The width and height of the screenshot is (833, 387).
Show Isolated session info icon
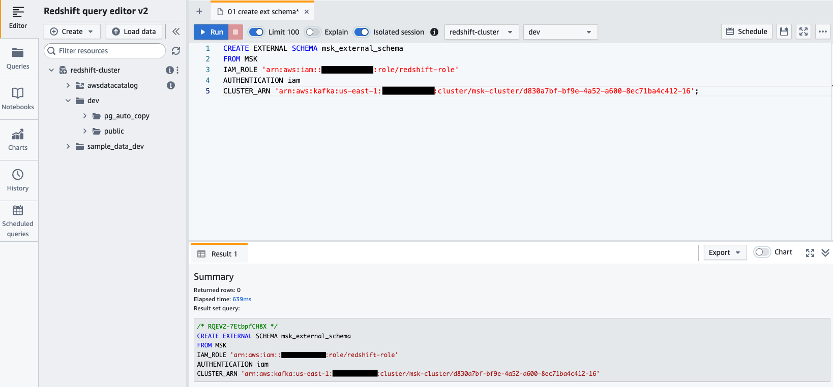click(x=434, y=32)
